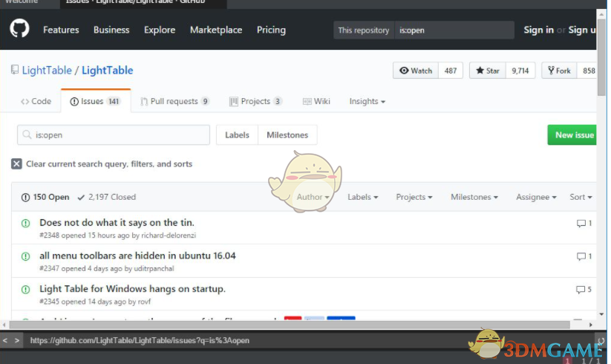The height and width of the screenshot is (364, 611).
Task: Click vertical scrollbar down arrow
Action: (601, 314)
